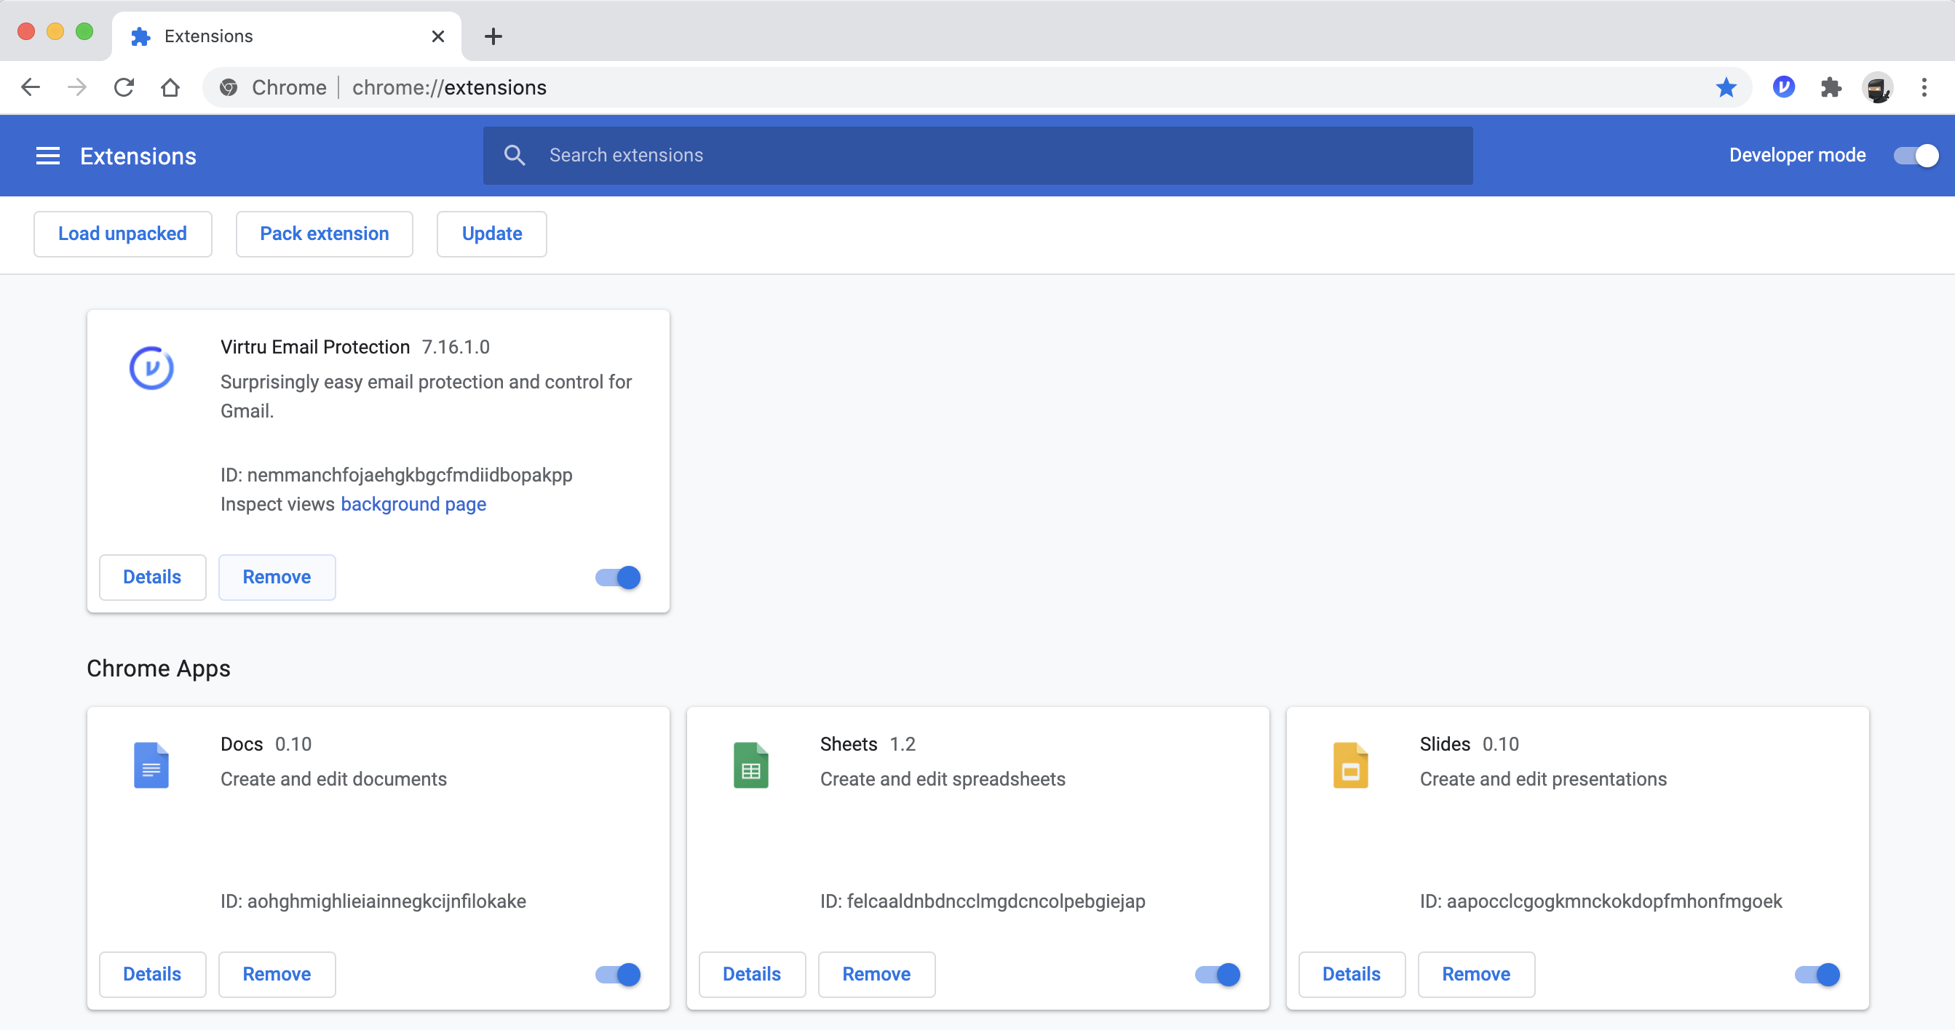
Task: Open the Virtru background page link
Action: 413,503
